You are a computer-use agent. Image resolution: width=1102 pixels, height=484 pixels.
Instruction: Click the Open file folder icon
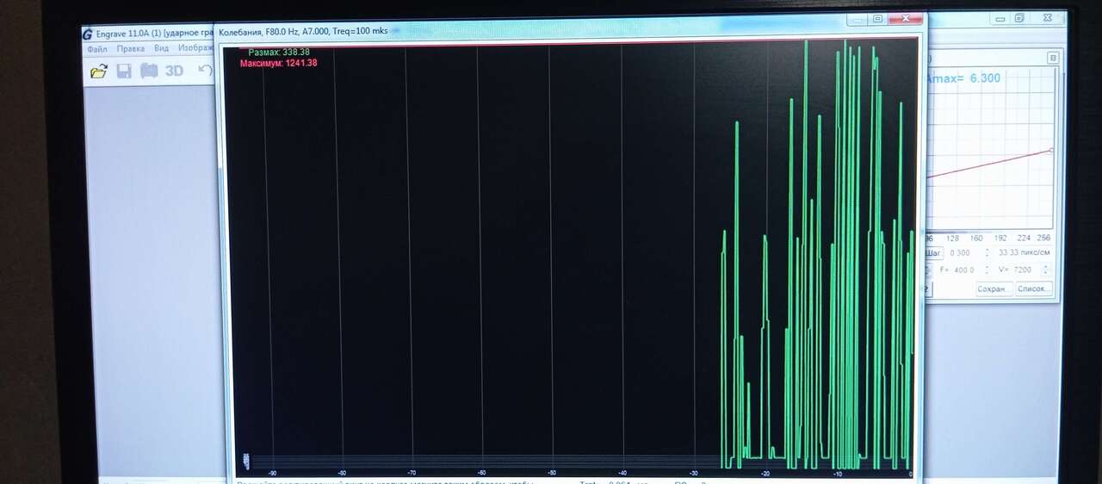(99, 71)
